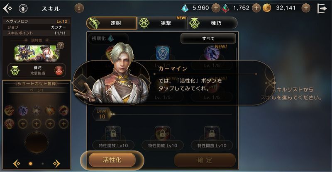The image size is (332, 172).
Task: Add blue diamonds with the plus icon
Action: [216, 8]
